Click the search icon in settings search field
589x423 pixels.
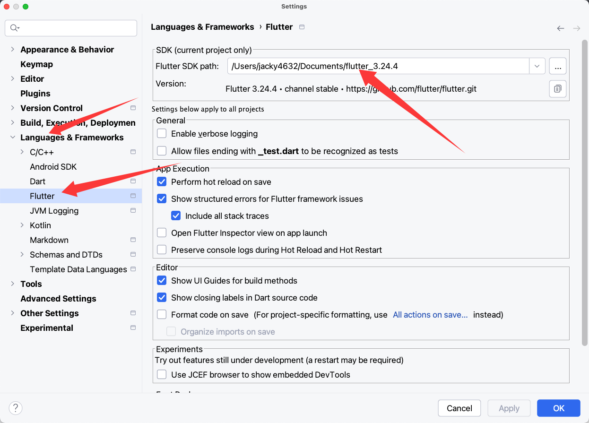tap(14, 28)
